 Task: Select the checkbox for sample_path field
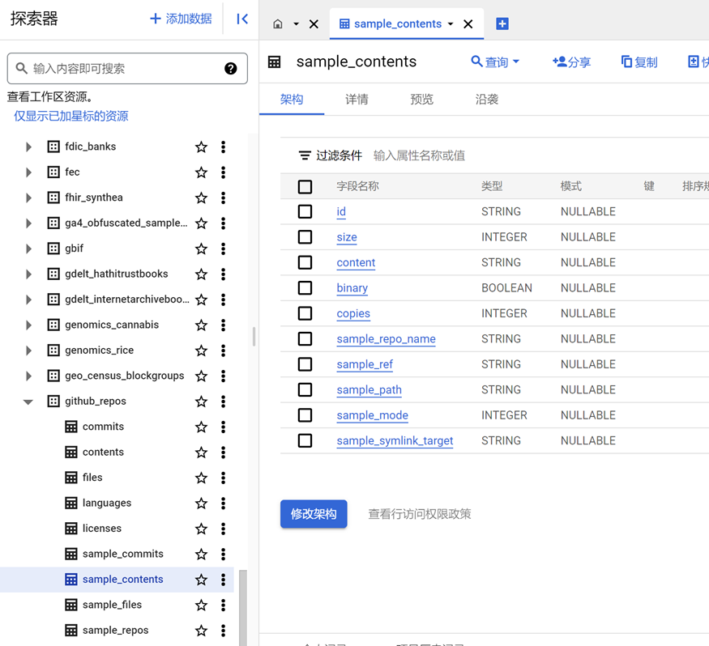coord(305,390)
